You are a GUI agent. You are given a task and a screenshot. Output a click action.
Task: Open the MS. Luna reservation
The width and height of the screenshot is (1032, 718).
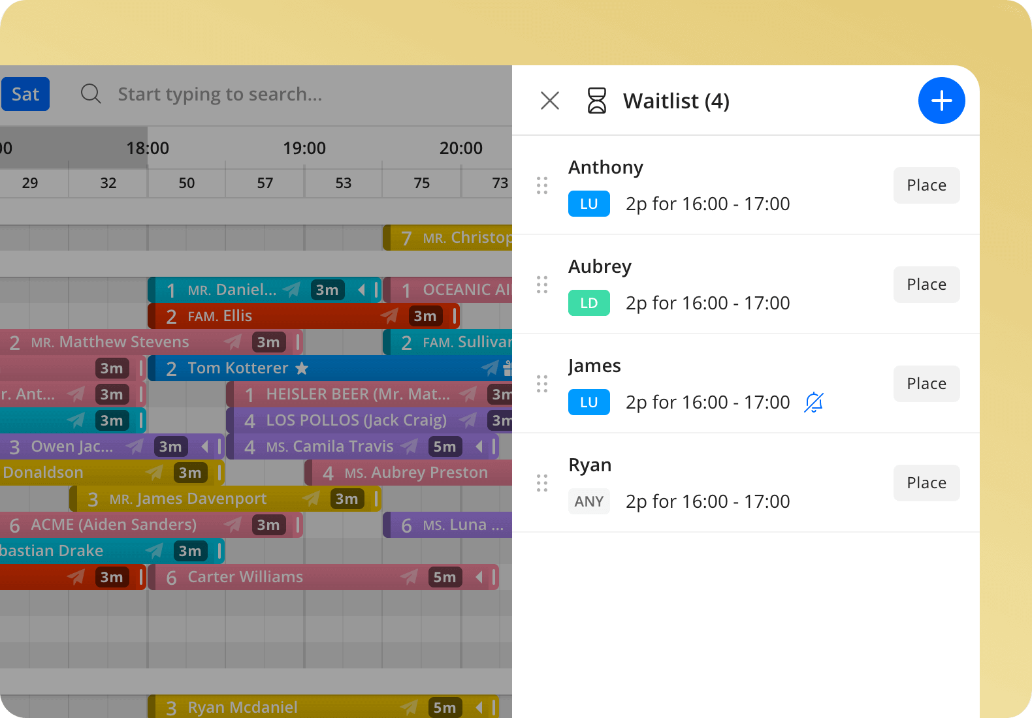[447, 525]
